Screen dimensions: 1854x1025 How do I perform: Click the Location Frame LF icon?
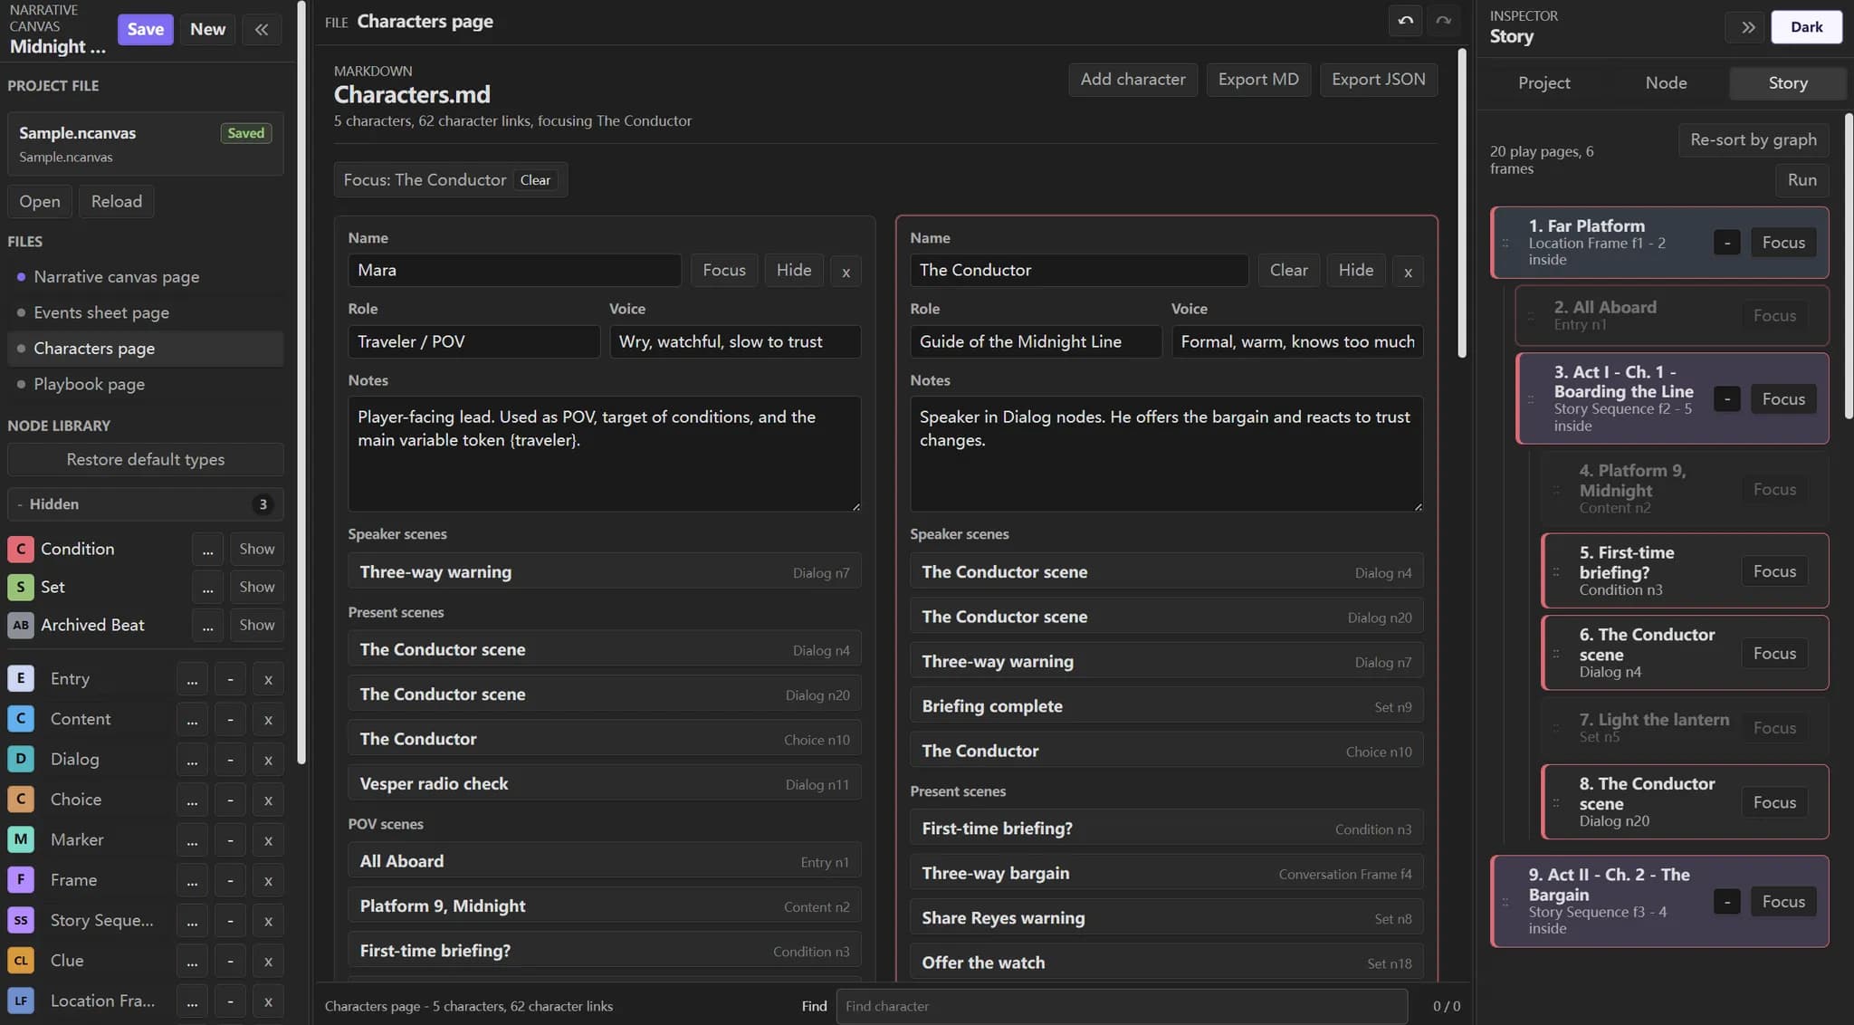21,1001
